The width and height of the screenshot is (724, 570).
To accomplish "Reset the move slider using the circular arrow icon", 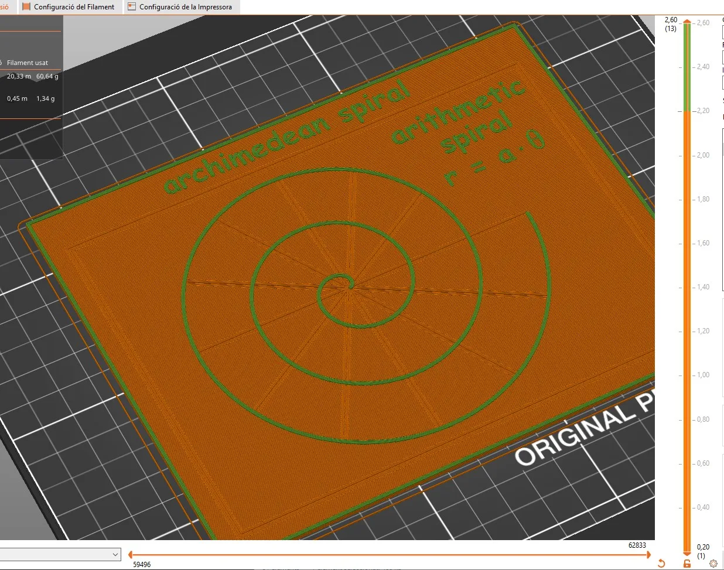I will 662,562.
